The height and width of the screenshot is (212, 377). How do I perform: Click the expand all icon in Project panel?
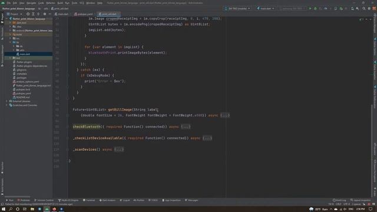click(x=33, y=14)
